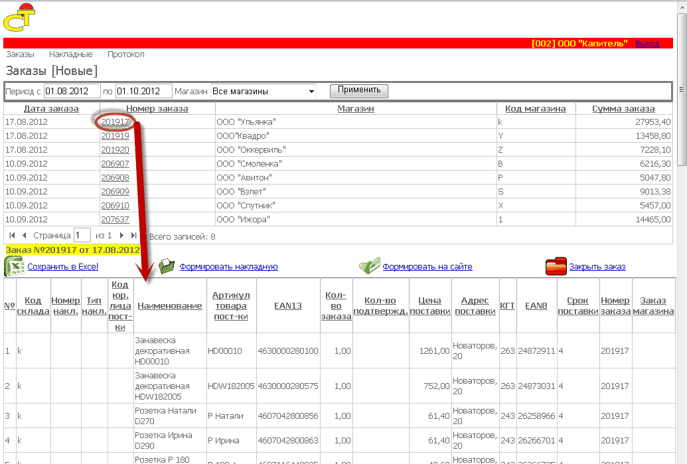Viewport: 687px width, 464px height.
Task: Open the Накладные menu
Action: coord(70,54)
